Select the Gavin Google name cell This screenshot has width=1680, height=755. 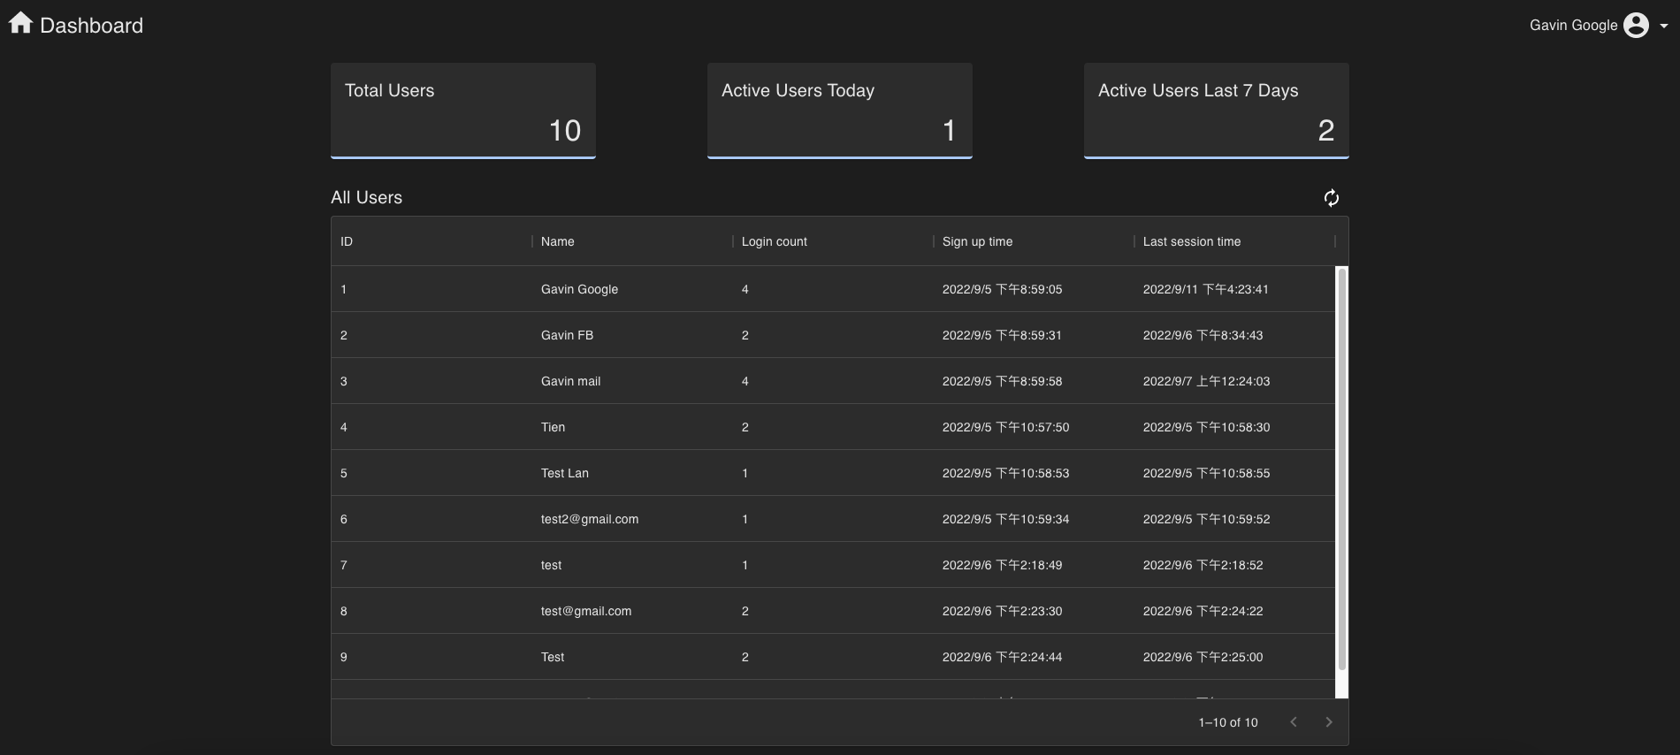pos(632,289)
